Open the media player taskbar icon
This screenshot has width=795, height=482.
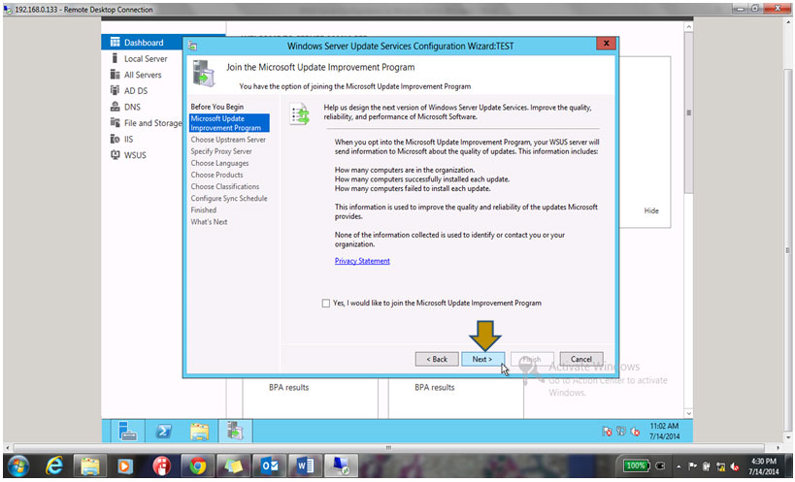pyautogui.click(x=124, y=466)
